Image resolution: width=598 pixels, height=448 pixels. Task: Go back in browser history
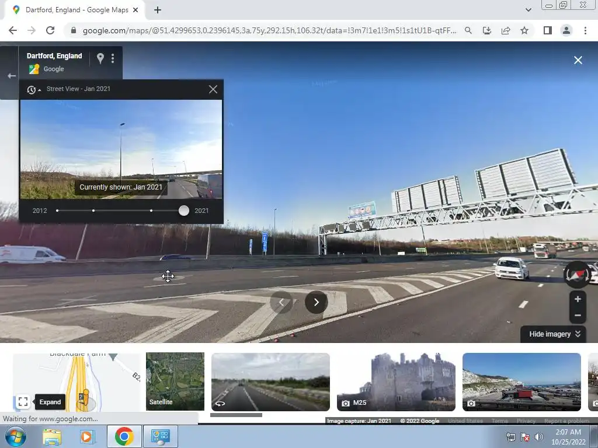click(13, 30)
